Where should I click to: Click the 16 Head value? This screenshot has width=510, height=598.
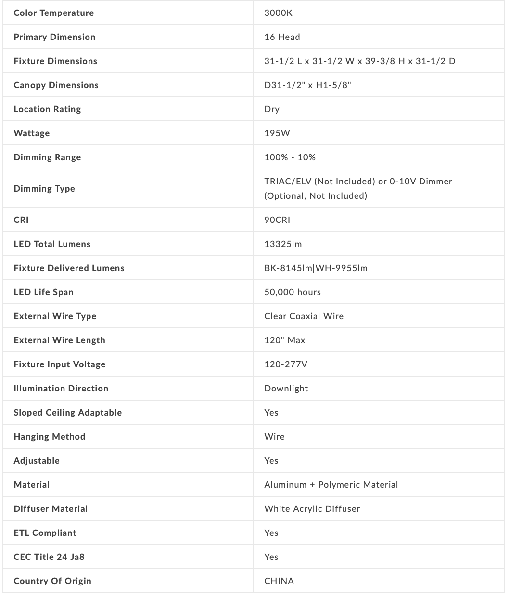[x=282, y=37]
